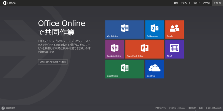Open the Word Online tile
This screenshot has width=223, height=111.
124,30
